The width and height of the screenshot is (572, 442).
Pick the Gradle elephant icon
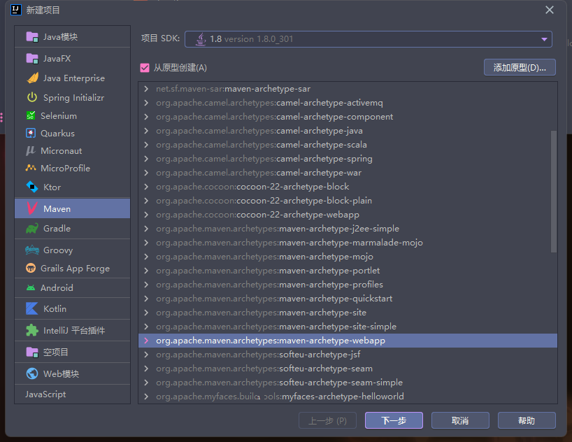(x=32, y=229)
